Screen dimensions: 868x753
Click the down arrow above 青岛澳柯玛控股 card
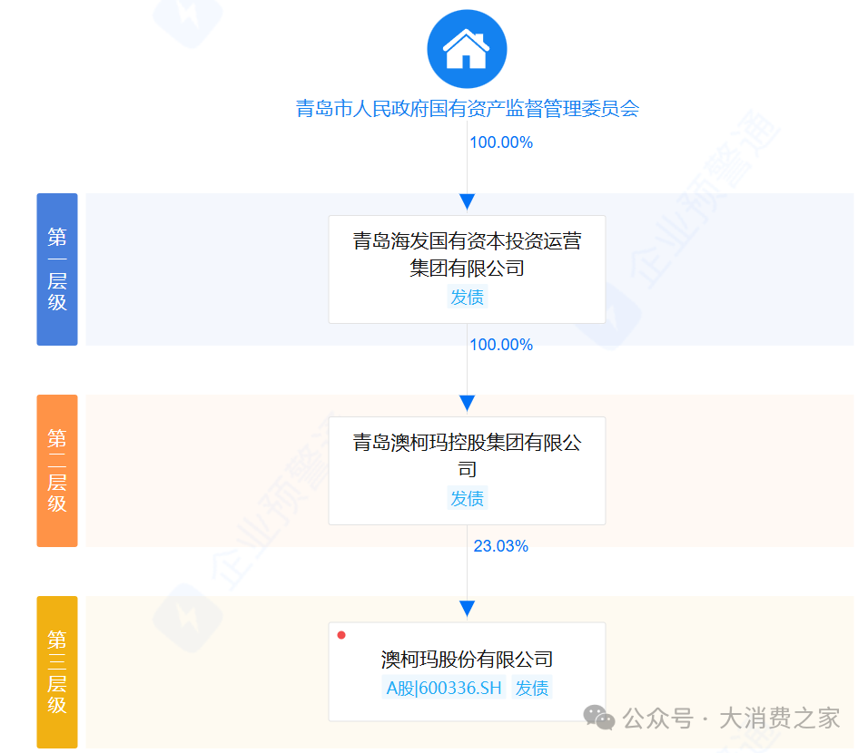468,404
